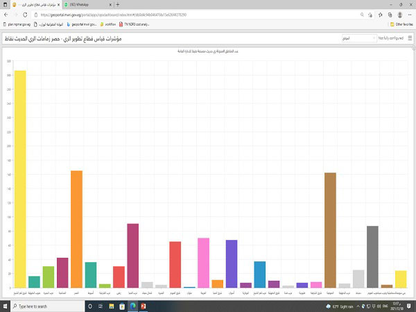Viewport: 416px width, 312px height.
Task: Click the browser back arrow
Action: point(6,14)
